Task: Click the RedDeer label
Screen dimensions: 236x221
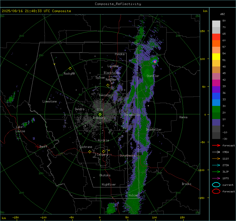Action: tap(111, 80)
